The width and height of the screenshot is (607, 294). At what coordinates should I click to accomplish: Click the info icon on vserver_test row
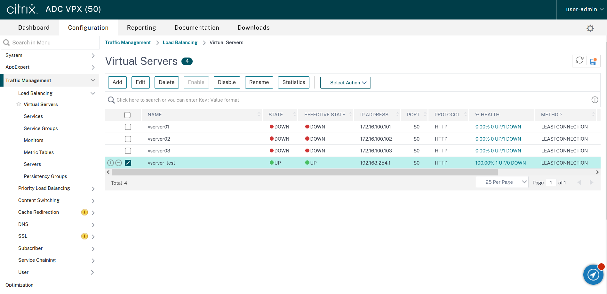[x=110, y=163]
